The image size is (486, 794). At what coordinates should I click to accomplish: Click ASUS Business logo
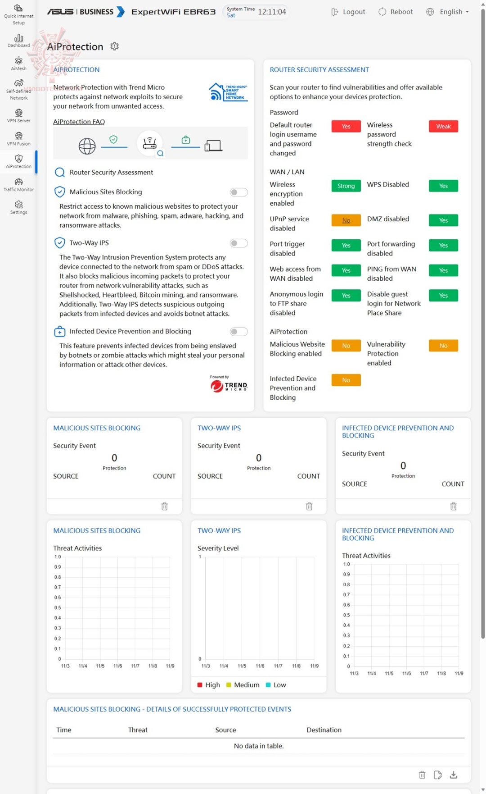pyautogui.click(x=85, y=12)
